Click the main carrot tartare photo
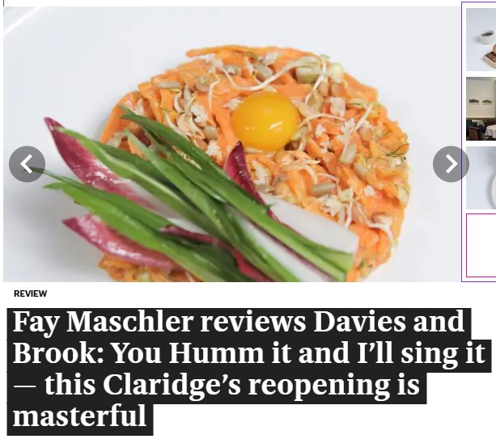The width and height of the screenshot is (496, 439). pyautogui.click(x=232, y=144)
